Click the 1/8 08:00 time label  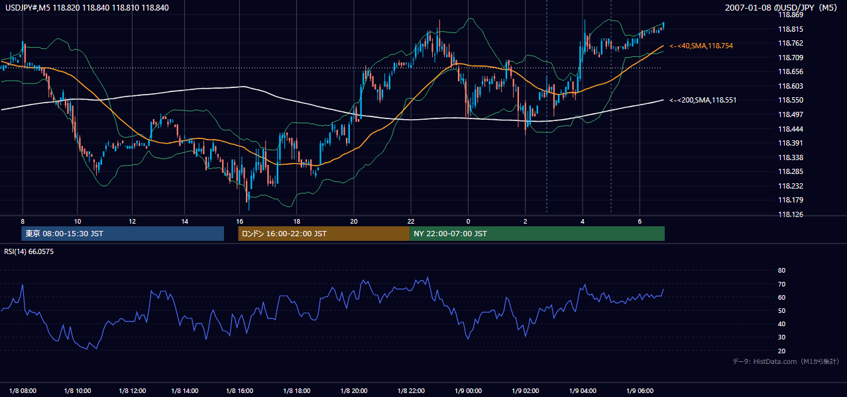click(23, 390)
